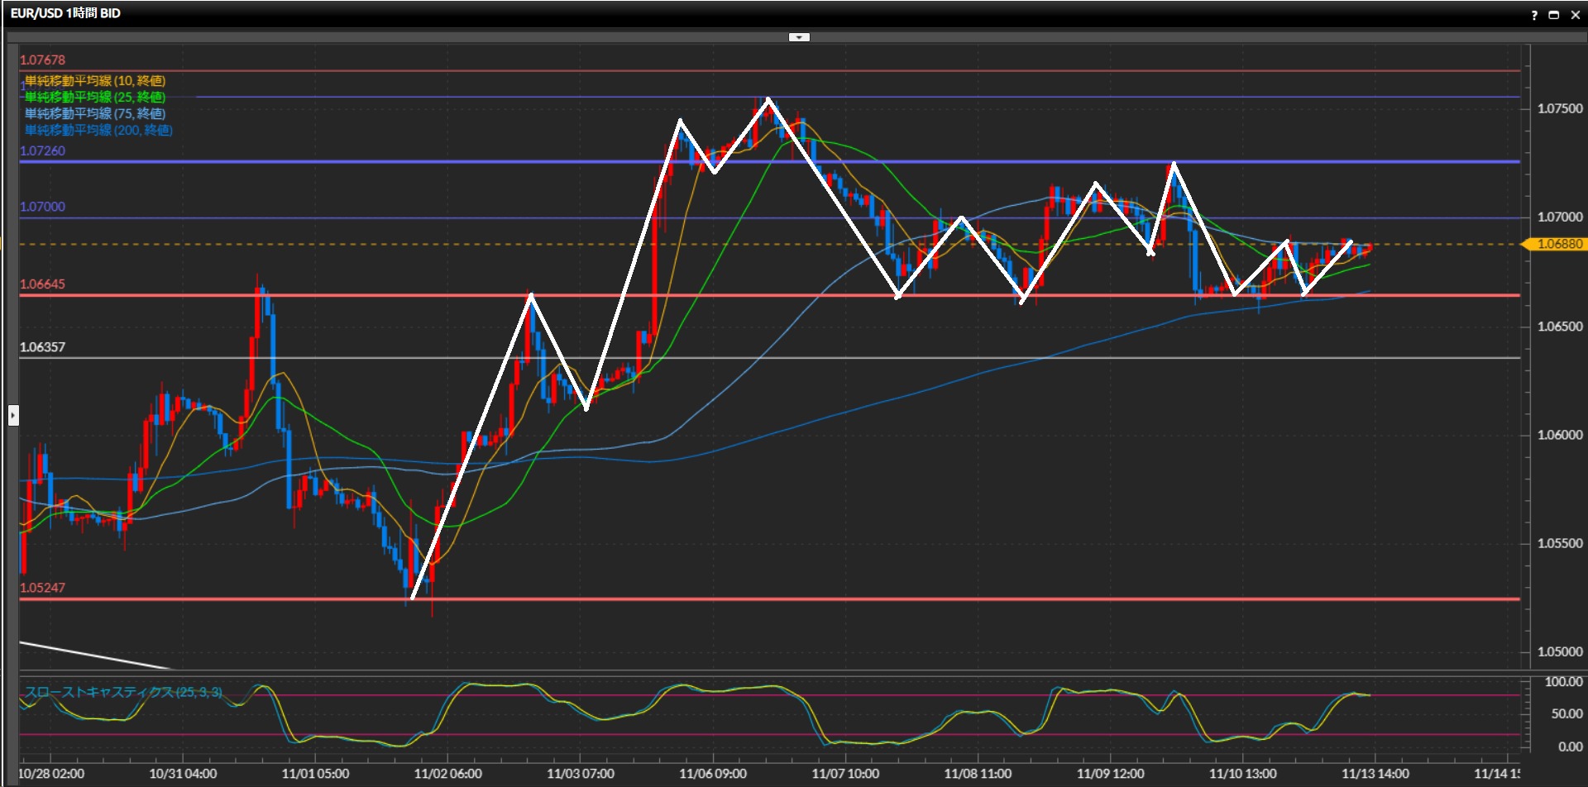
Task: Click the 単純移動平均線 (200, 終値) legend
Action: click(98, 131)
